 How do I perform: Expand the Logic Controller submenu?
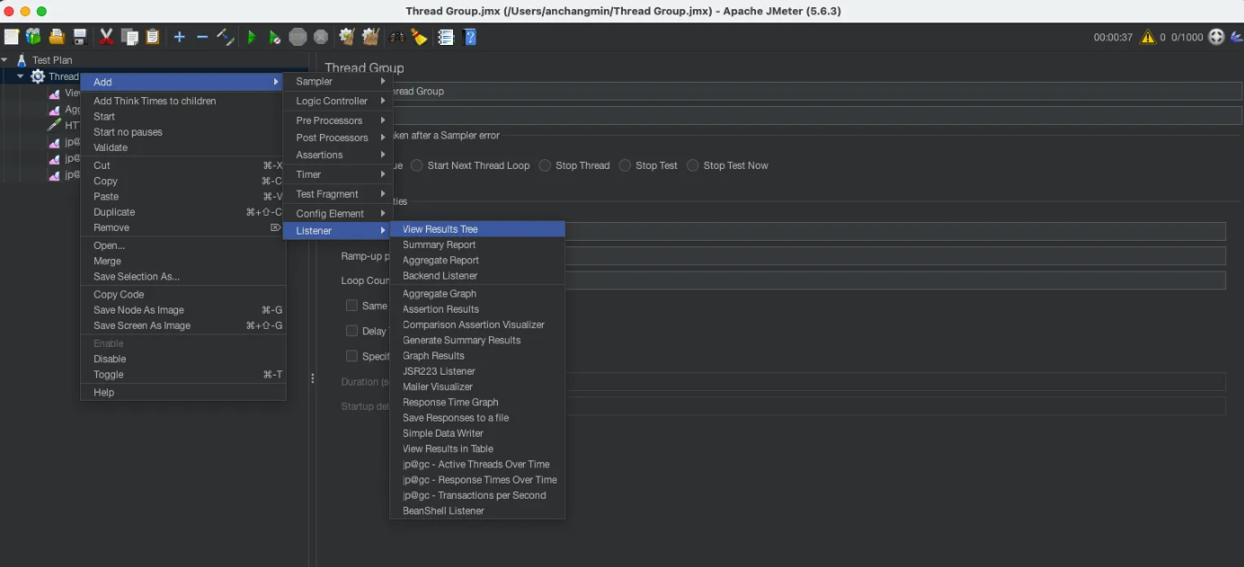click(x=338, y=101)
